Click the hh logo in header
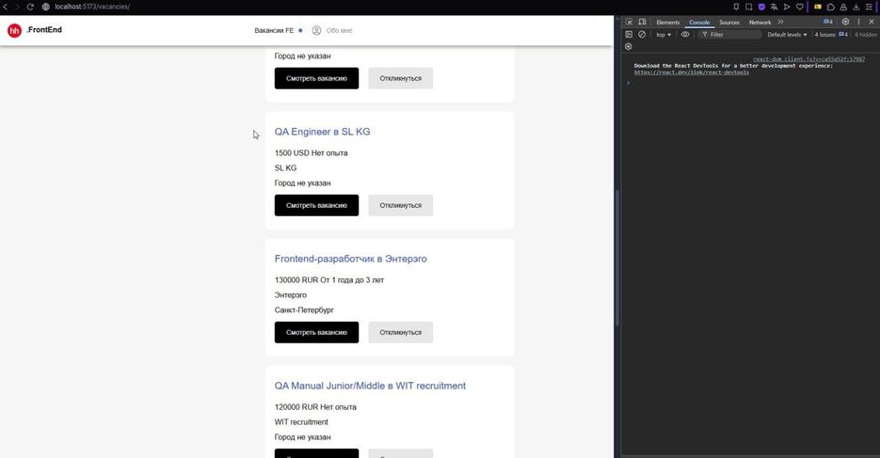880x458 pixels. [14, 31]
